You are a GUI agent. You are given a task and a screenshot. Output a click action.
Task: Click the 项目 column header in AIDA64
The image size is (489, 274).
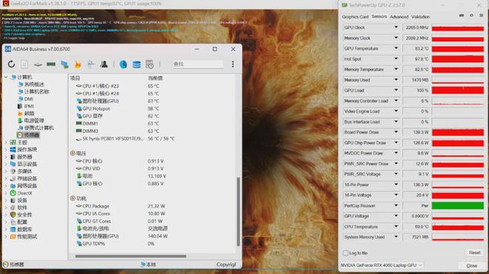click(75, 78)
